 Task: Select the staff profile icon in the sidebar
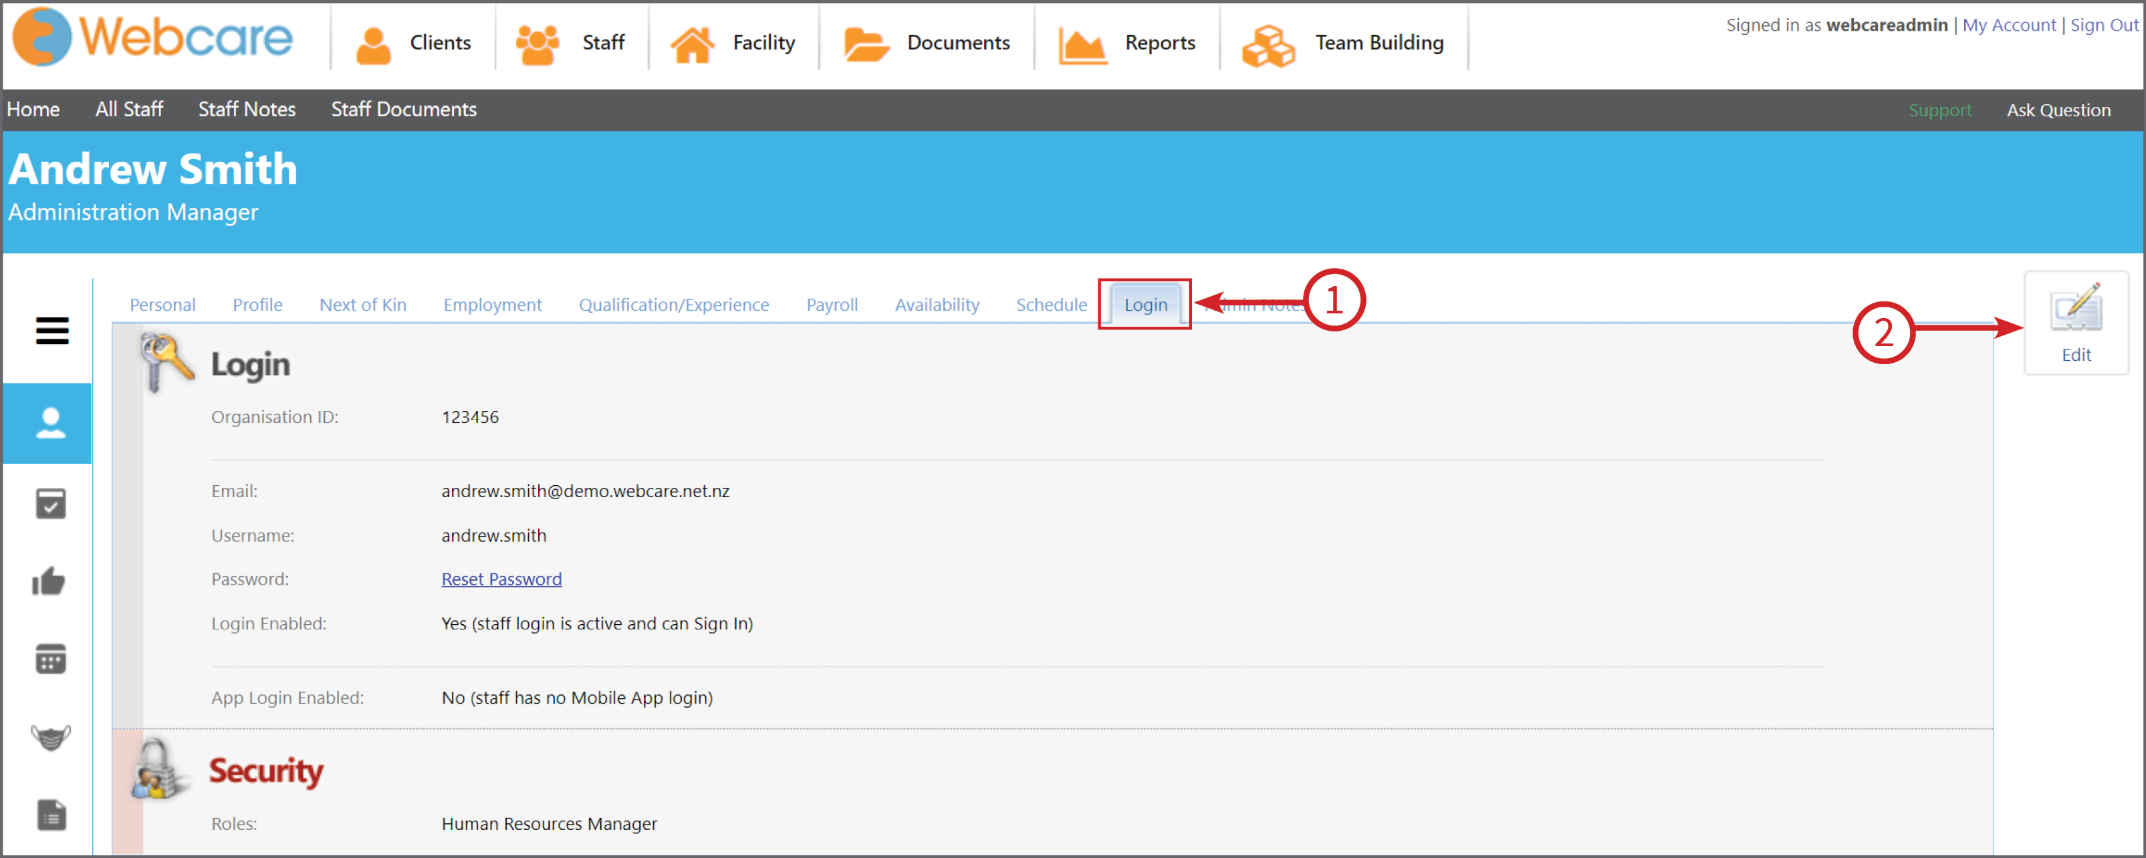pyautogui.click(x=50, y=423)
